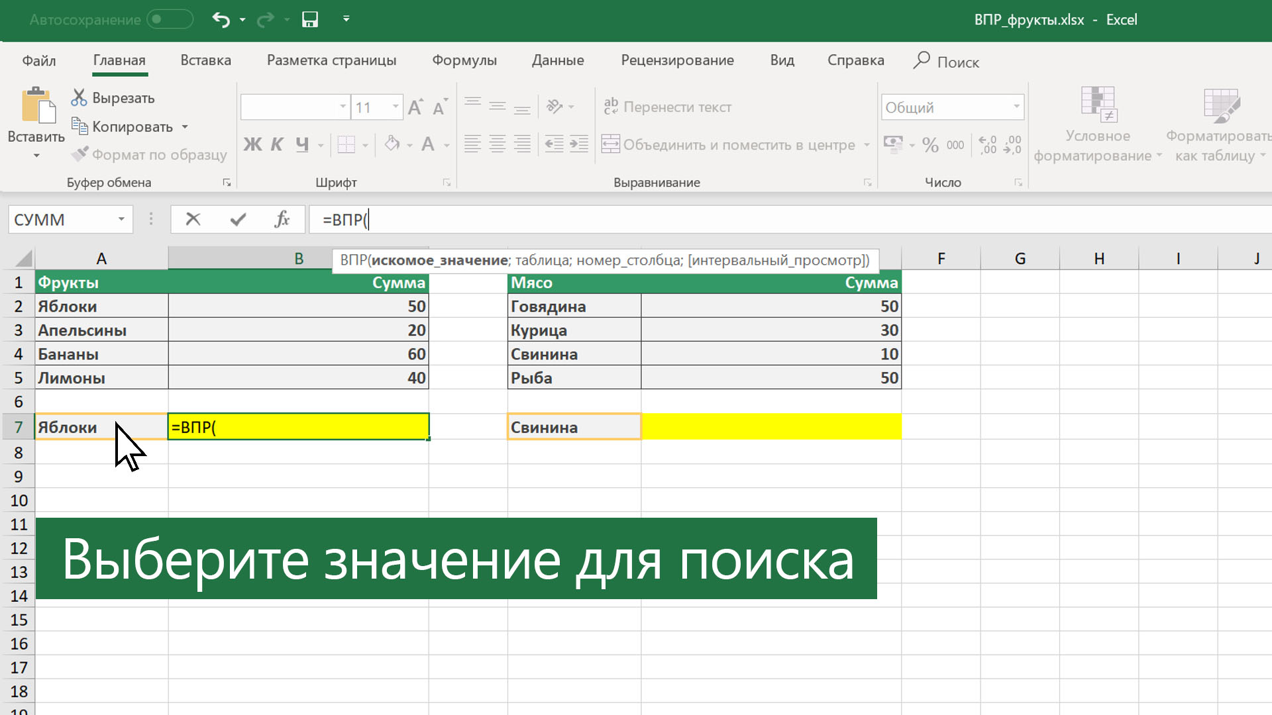Click the decrease indent icon
Image resolution: width=1272 pixels, height=715 pixels.
click(554, 144)
